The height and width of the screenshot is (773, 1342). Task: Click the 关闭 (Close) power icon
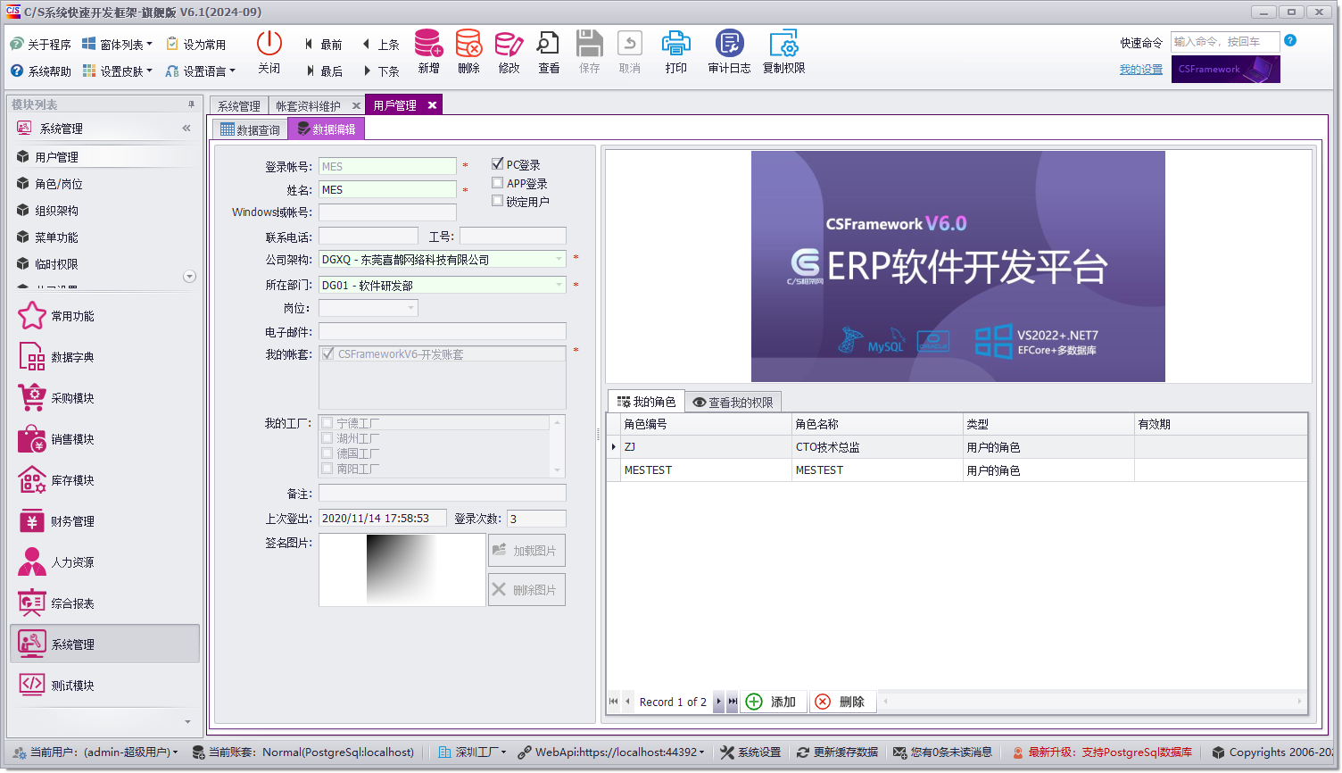pos(269,52)
